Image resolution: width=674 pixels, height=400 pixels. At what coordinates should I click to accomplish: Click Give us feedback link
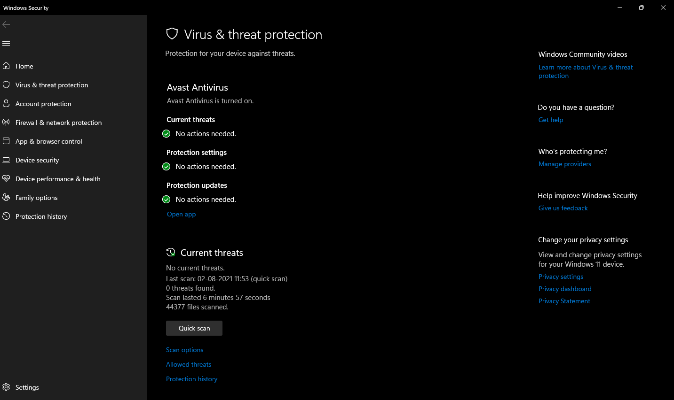pos(563,208)
